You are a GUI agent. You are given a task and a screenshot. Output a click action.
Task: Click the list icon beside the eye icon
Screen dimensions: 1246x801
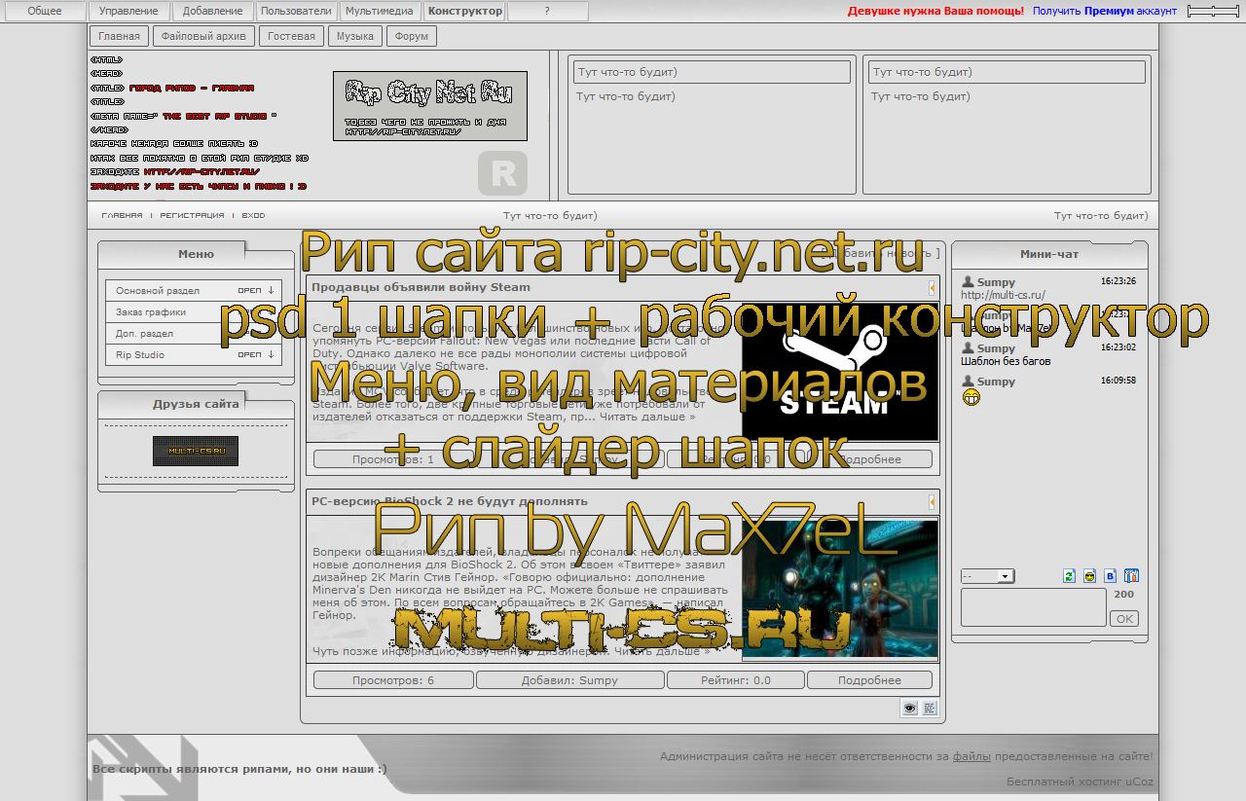click(930, 709)
